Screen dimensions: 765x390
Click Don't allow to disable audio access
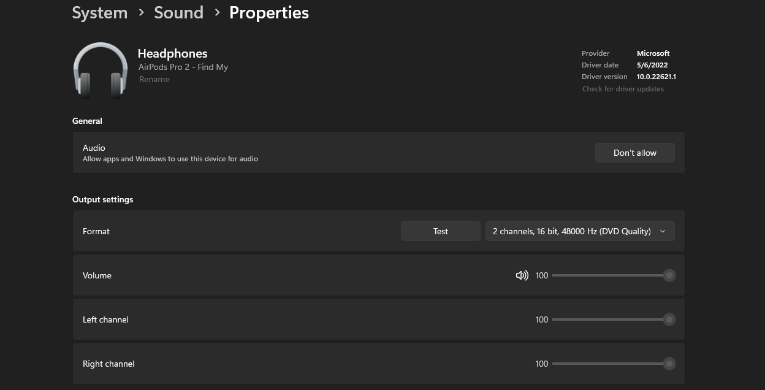tap(634, 153)
